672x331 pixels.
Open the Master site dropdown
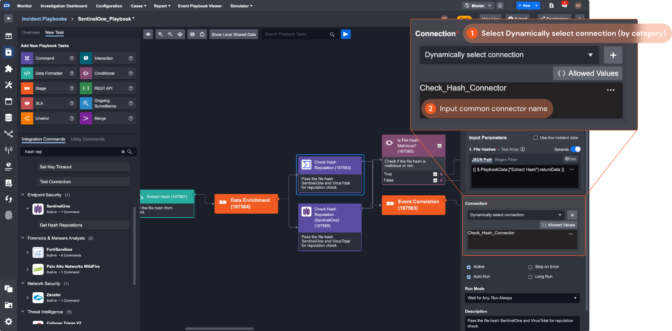[478, 6]
